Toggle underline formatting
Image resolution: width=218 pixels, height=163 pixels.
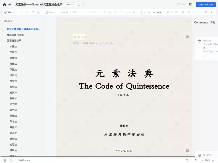(x=126, y=12)
